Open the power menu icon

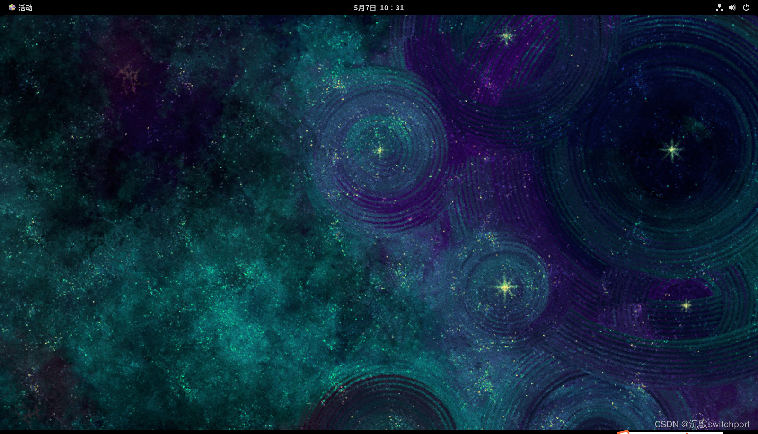tap(746, 8)
